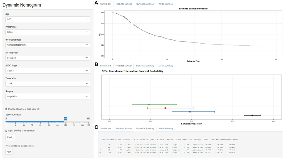Click the red confidence interval marker
Viewport: 284px width, 159px height.
165,108
